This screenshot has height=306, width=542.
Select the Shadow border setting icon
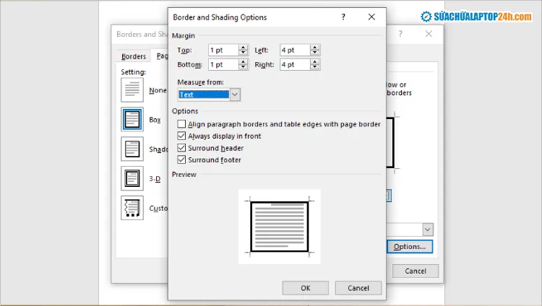(x=132, y=149)
